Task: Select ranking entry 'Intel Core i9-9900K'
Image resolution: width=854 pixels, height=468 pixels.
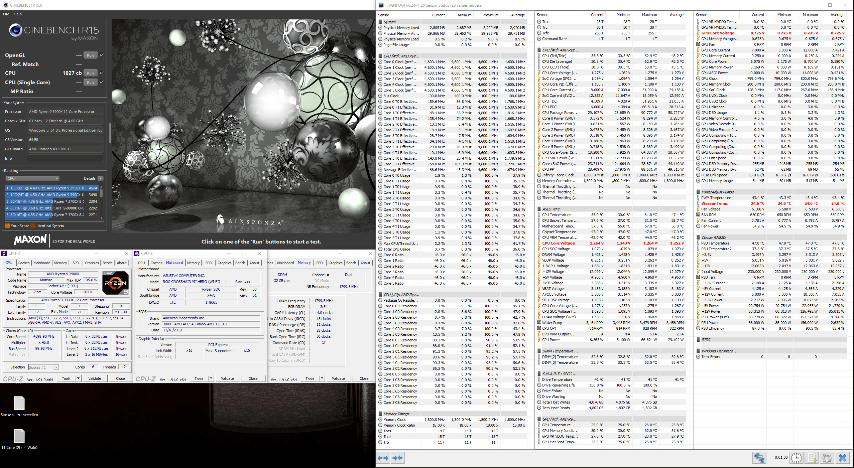Action: pos(51,208)
